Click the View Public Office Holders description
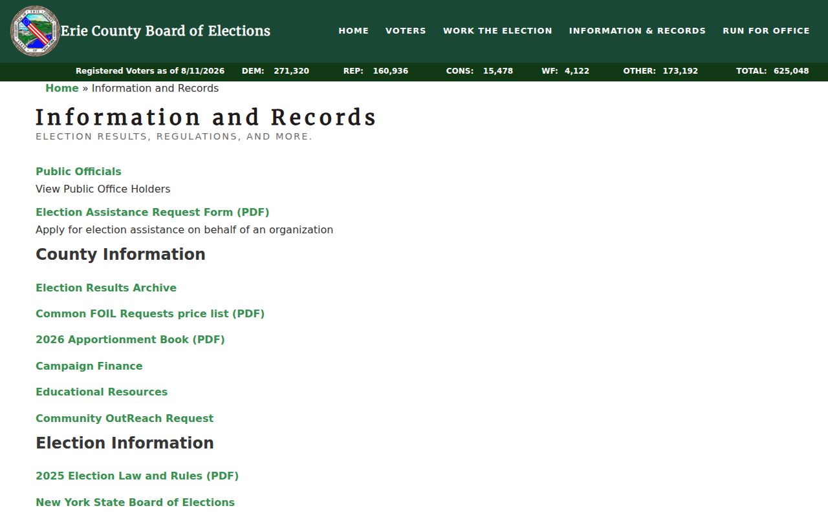This screenshot has width=828, height=517. coord(103,189)
